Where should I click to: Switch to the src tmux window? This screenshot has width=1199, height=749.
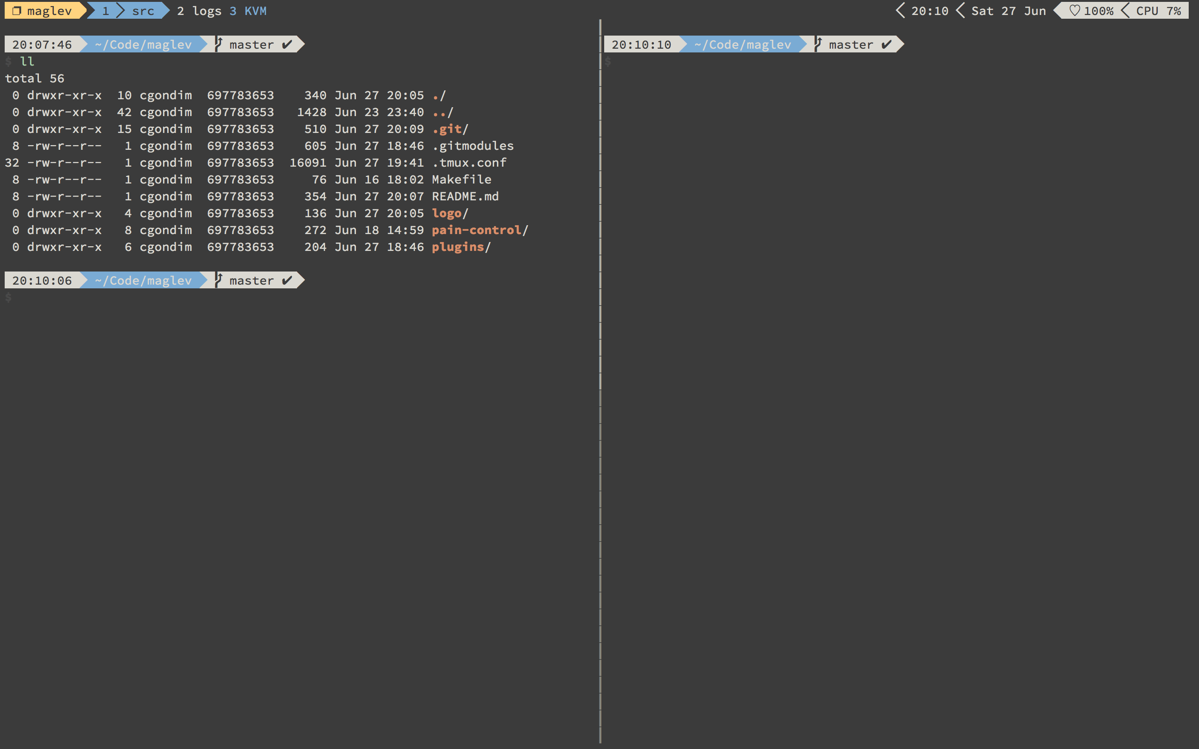[143, 11]
